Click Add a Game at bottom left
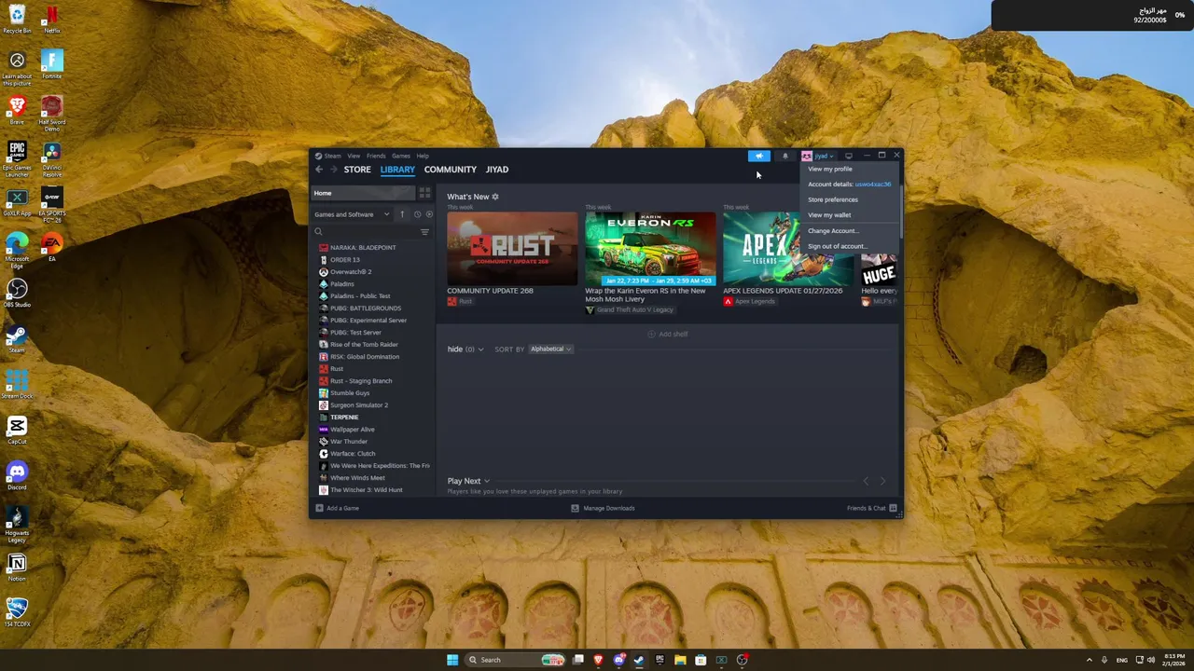The height and width of the screenshot is (671, 1194). click(x=338, y=508)
